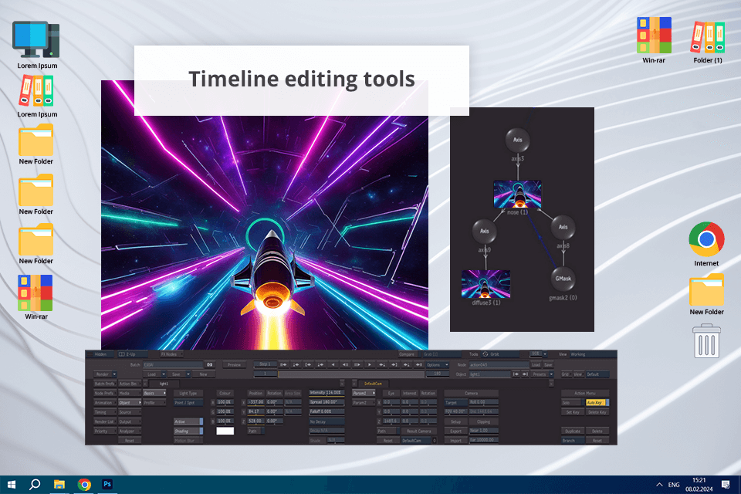741x494 pixels.
Task: Select the gmask2 GMask node
Action: pos(563,279)
